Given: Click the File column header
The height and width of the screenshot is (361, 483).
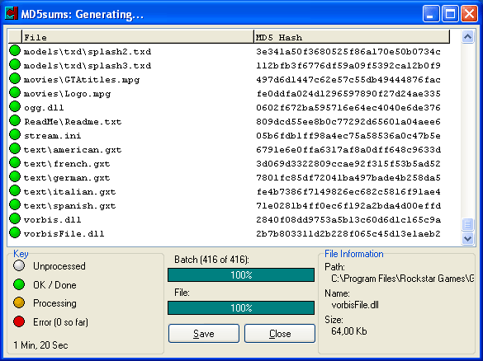Looking at the screenshot, I should [138, 37].
